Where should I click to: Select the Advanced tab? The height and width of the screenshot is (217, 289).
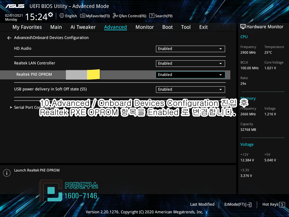coord(115,27)
